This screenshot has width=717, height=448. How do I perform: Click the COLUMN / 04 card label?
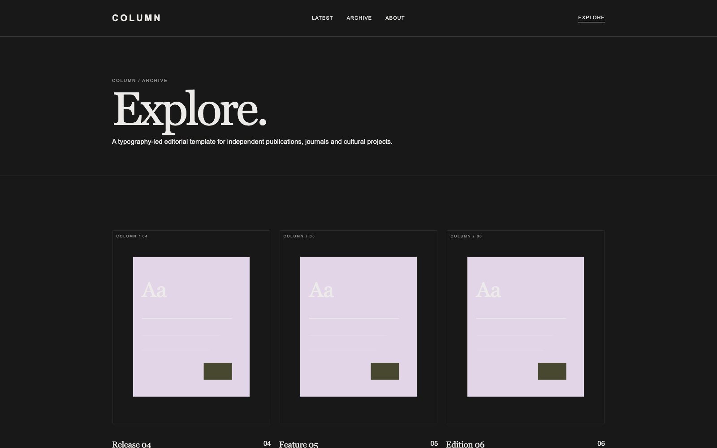pos(132,236)
